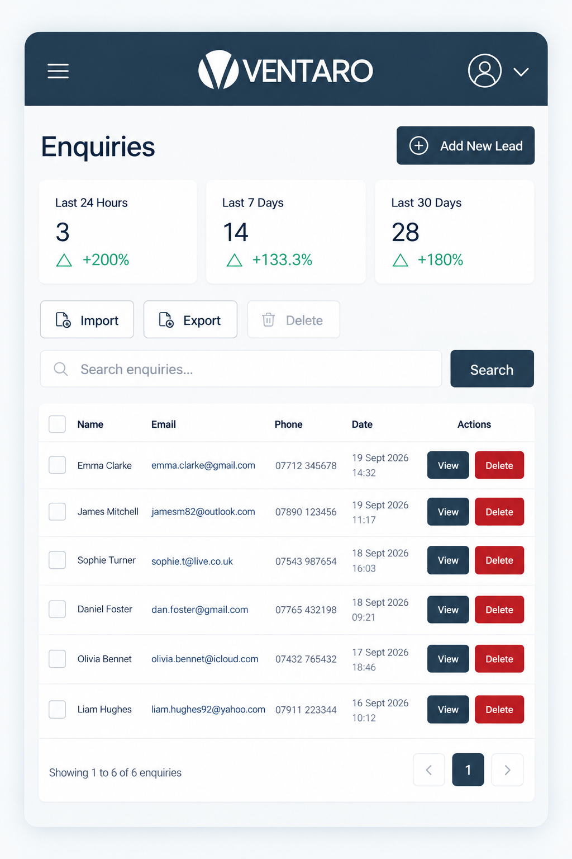
Task: Click the sophie.t@live.co.uk email link
Action: coord(192,561)
